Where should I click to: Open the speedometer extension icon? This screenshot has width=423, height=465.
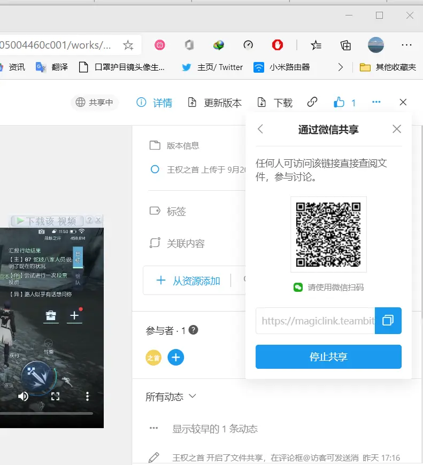248,45
